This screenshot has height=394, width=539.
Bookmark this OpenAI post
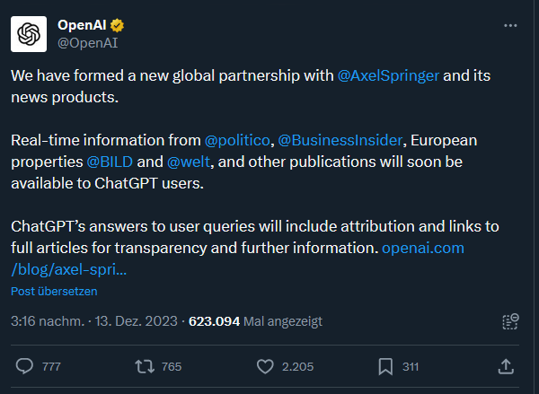tap(385, 366)
